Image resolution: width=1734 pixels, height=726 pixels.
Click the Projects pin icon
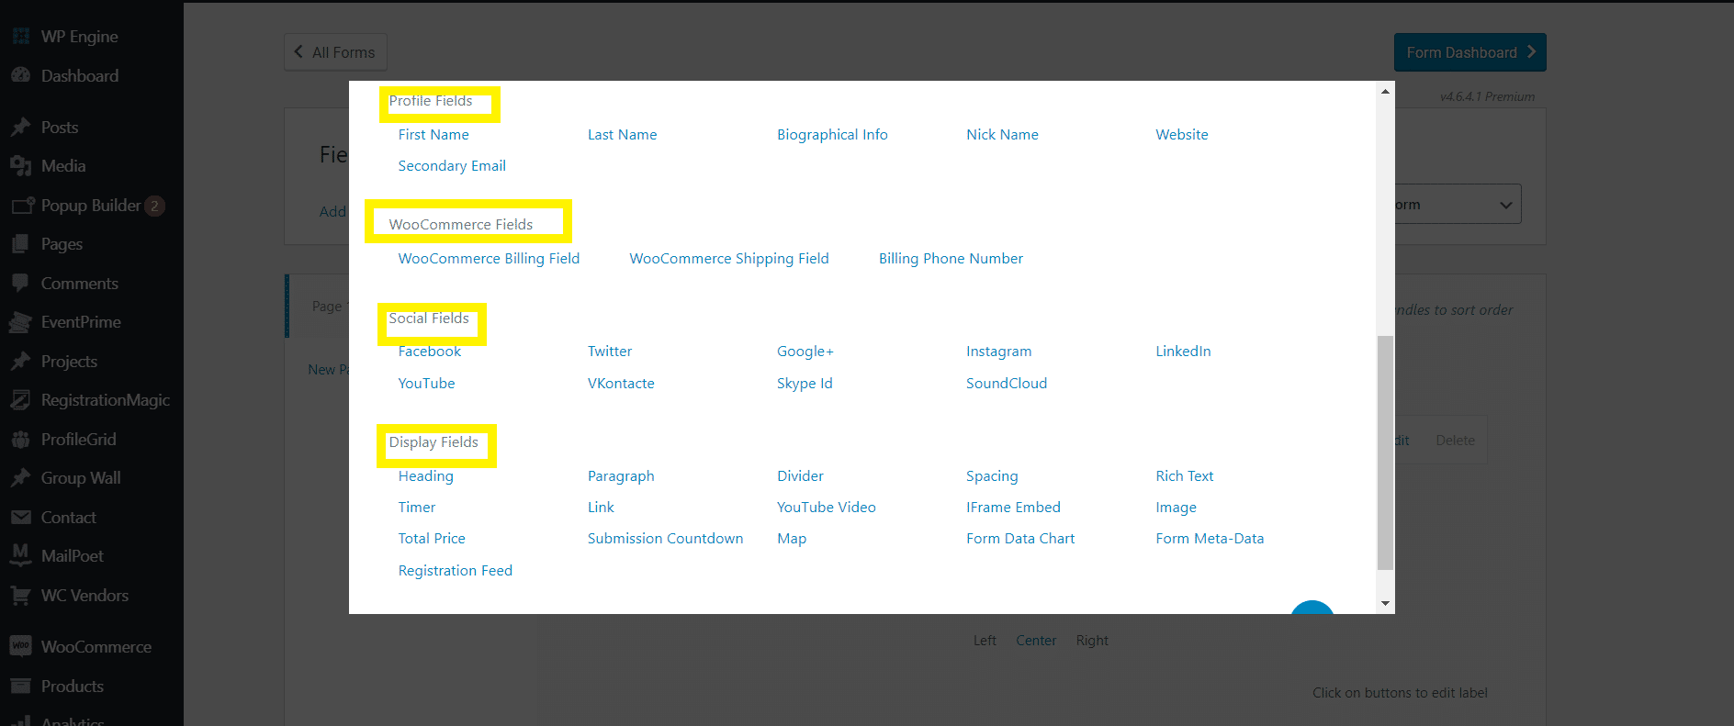pyautogui.click(x=21, y=361)
